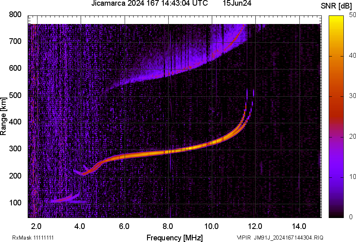Click the range tick label 500
Viewport: 356px width, 242px height.
click(15, 95)
